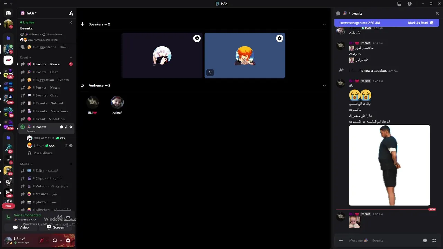Toggle microphone mute in user panel
The height and width of the screenshot is (249, 443).
coord(42,240)
